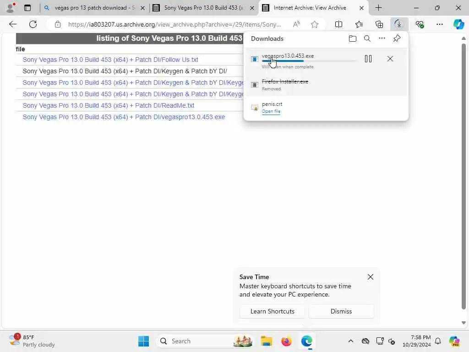Open Browser essentials heart icon
This screenshot has width=469, height=352.
420,24
